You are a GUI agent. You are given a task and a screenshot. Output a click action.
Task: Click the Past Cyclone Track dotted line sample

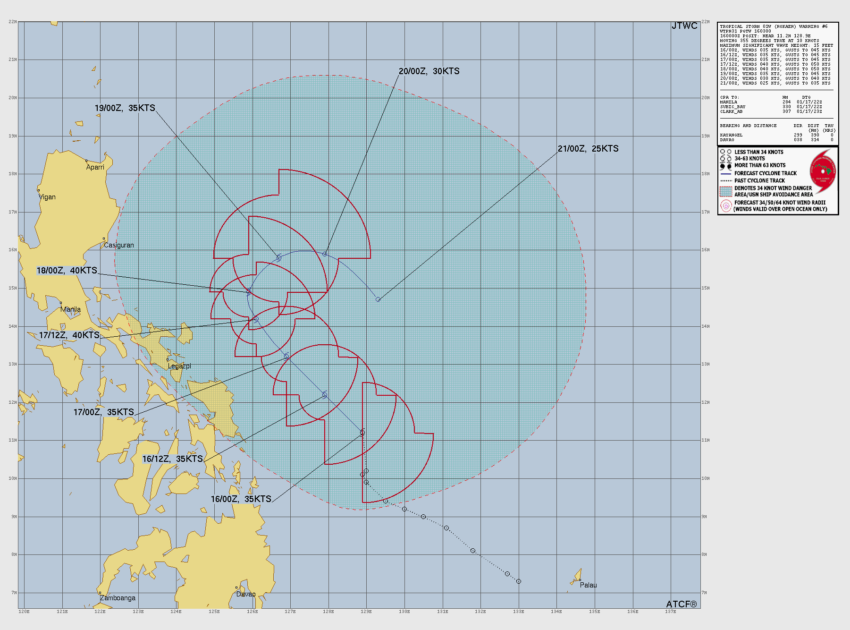coord(726,181)
